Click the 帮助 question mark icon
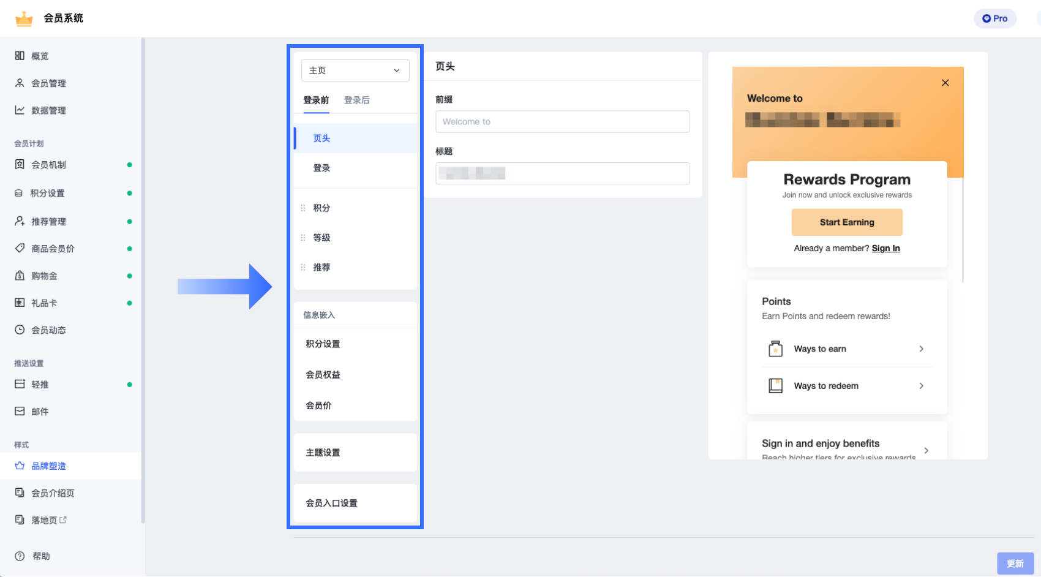Screen dimensions: 1041x577 tap(20, 556)
